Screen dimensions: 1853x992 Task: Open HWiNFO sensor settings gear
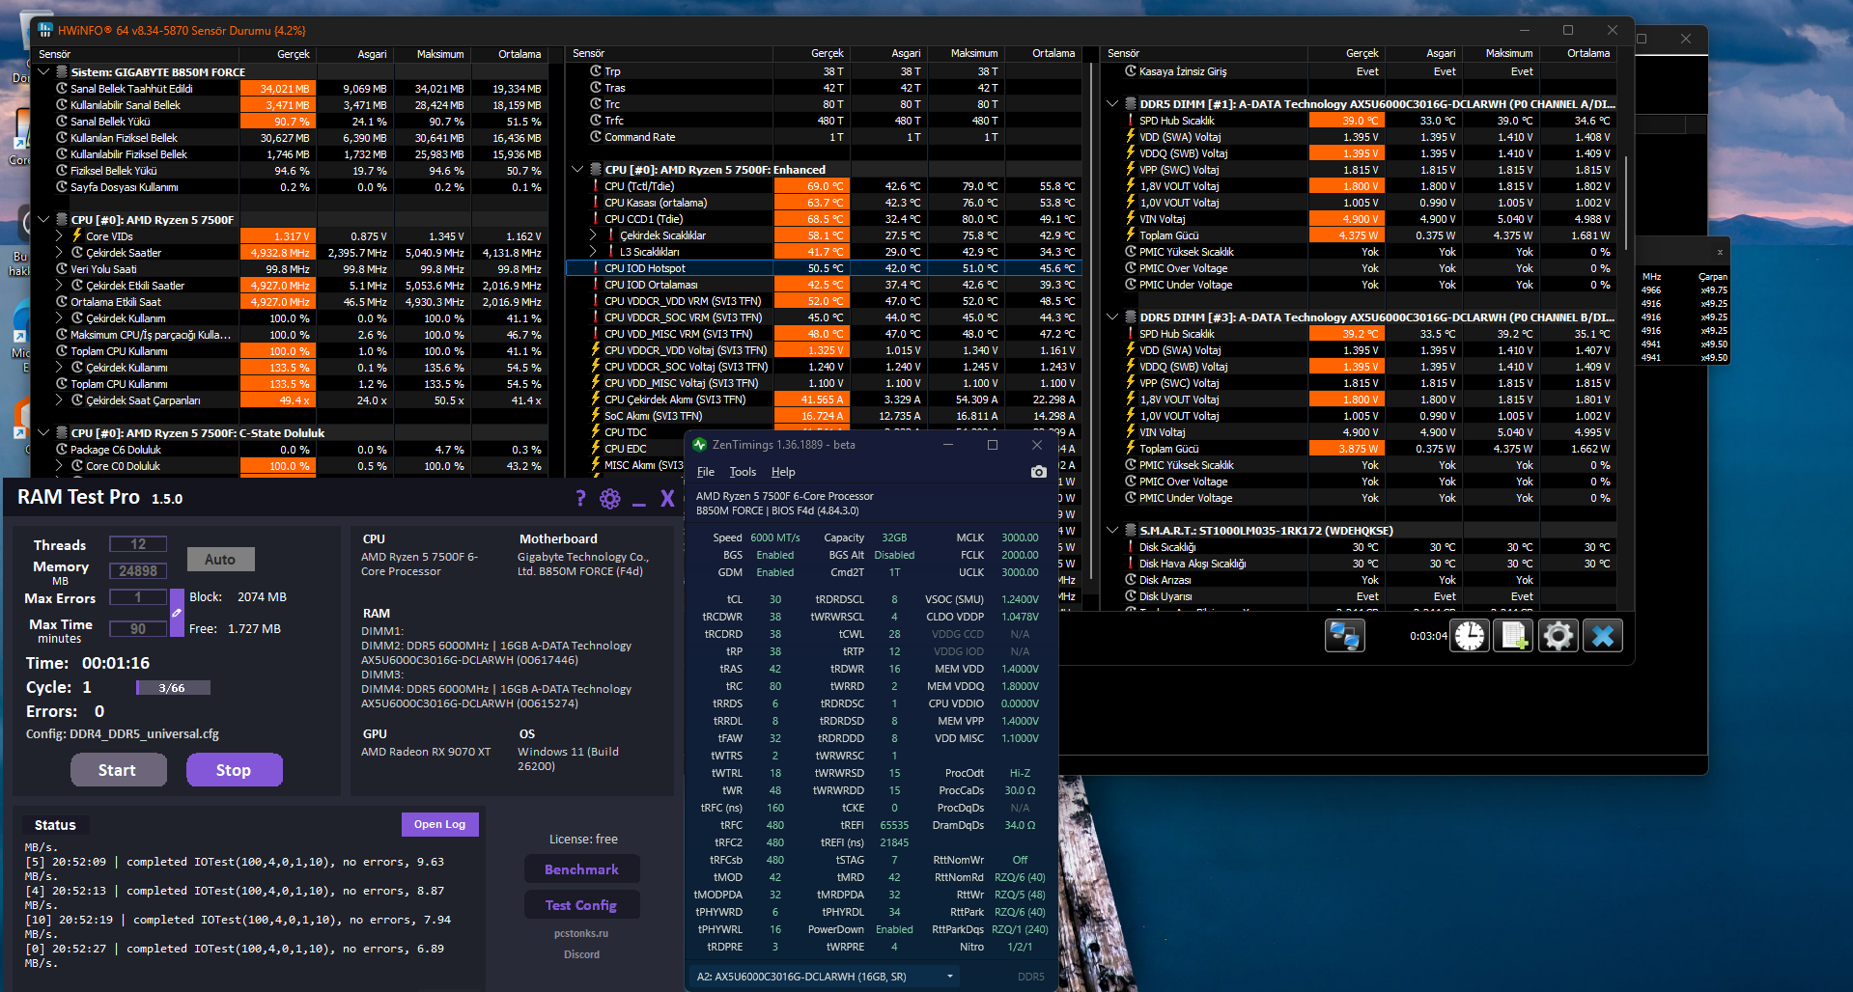[1558, 636]
